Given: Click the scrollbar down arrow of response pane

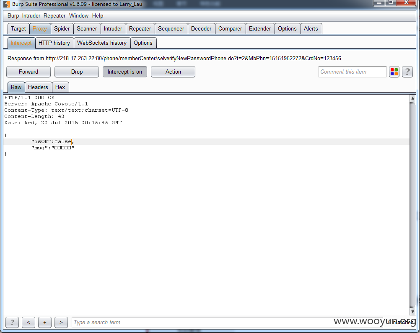Looking at the screenshot, I should [x=412, y=312].
